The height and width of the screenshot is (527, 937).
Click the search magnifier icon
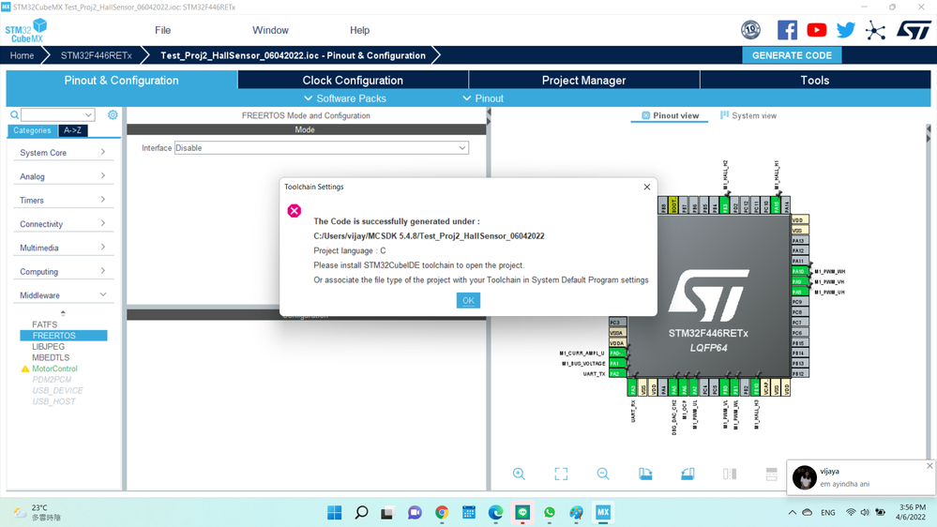click(x=14, y=114)
